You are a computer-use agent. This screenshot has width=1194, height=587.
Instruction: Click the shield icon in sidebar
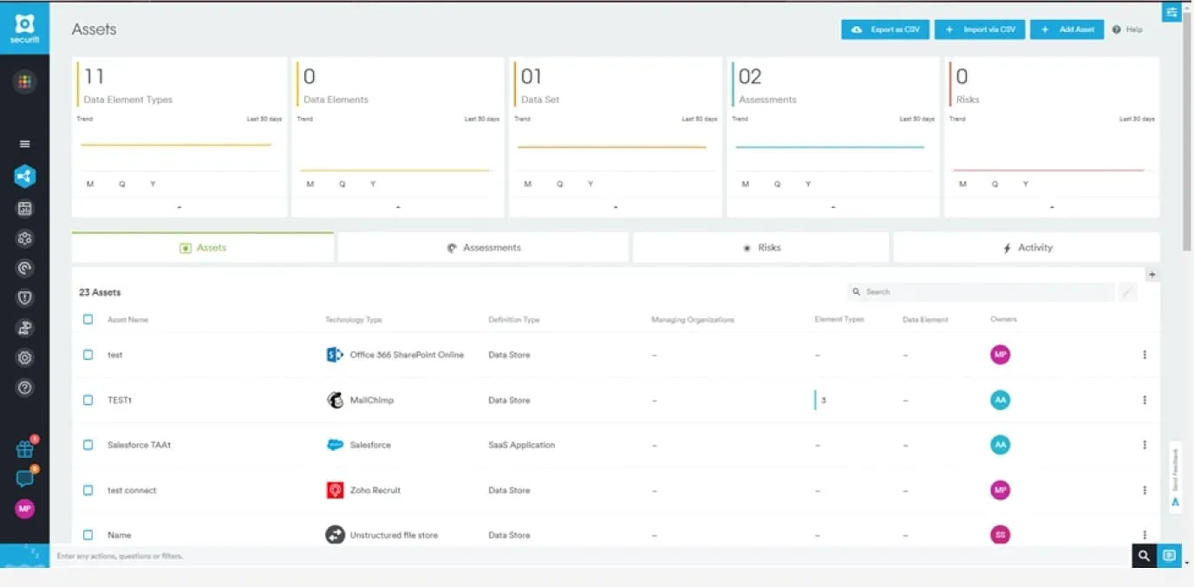(x=24, y=297)
